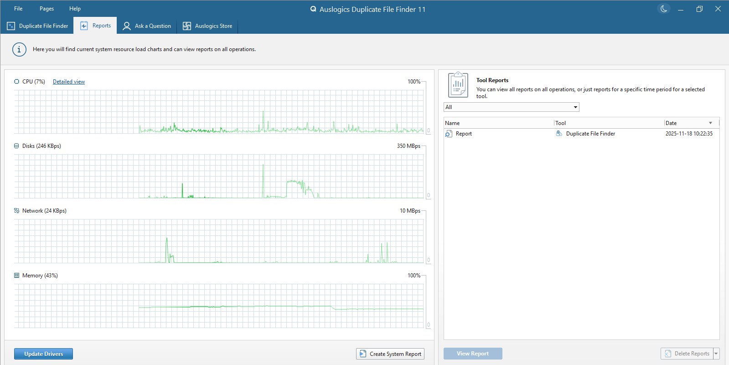This screenshot has width=729, height=365.
Task: Toggle dark mode moon icon
Action: [x=663, y=9]
